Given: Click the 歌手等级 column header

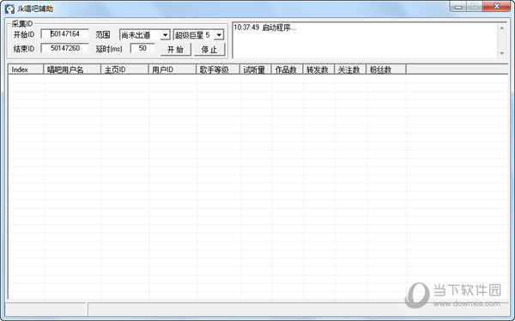Looking at the screenshot, I should tap(218, 70).
